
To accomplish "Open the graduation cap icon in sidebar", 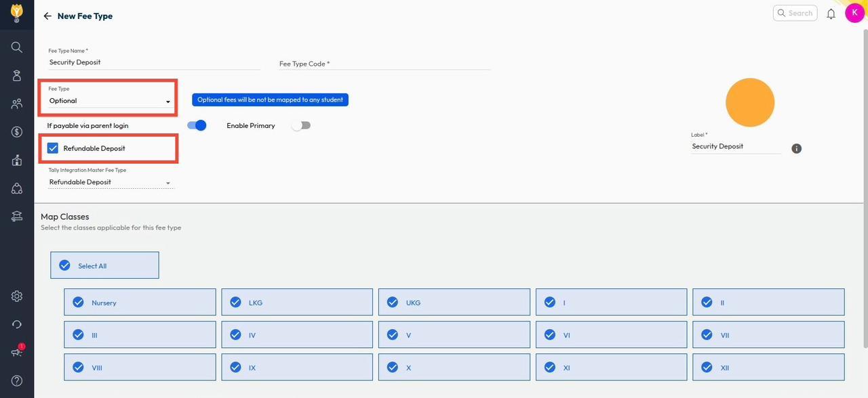I will coord(17,217).
